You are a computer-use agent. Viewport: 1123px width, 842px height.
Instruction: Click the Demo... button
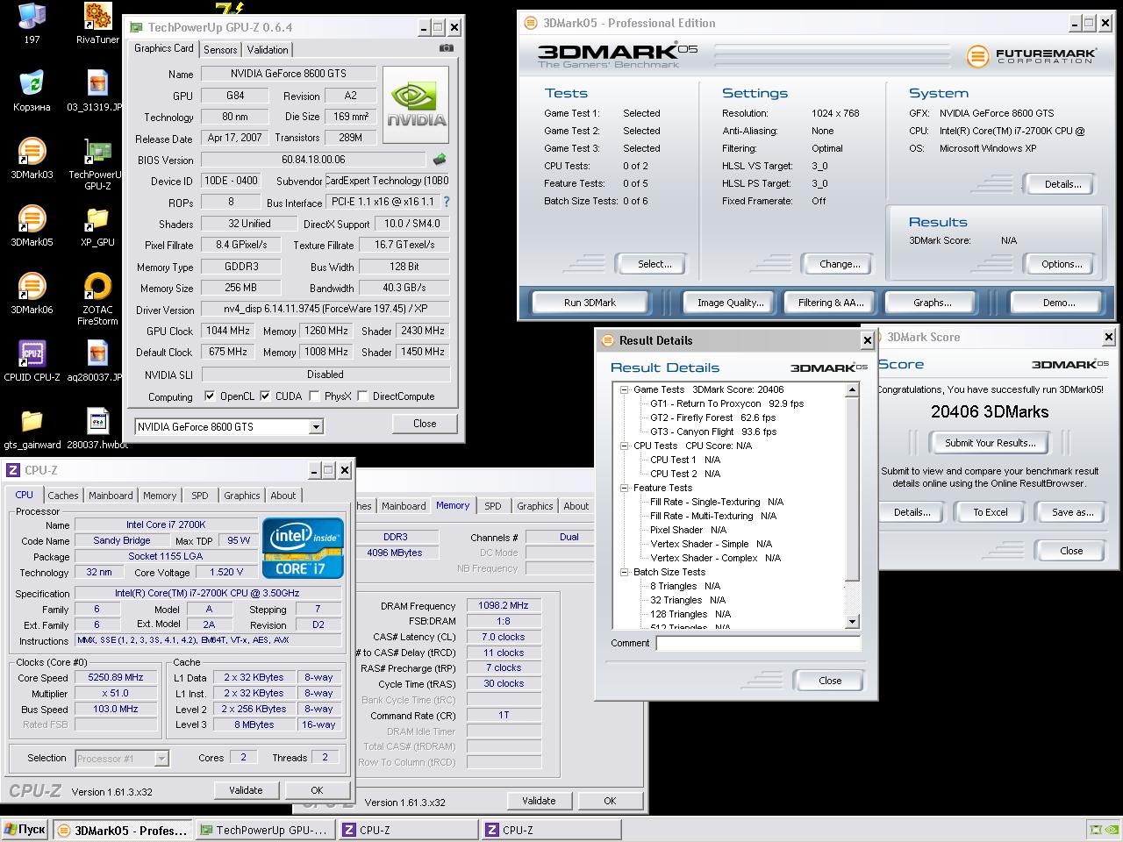(1058, 303)
